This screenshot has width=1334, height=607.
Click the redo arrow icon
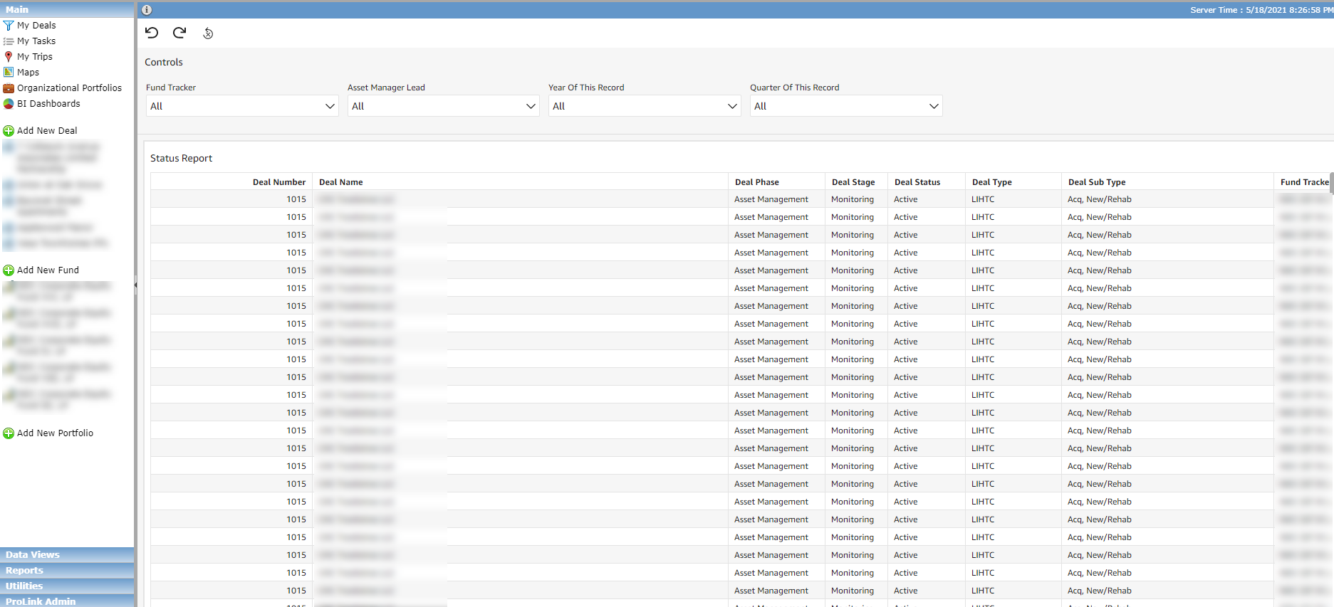pyautogui.click(x=179, y=33)
